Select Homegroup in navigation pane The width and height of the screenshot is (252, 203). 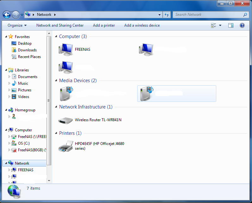click(25, 110)
